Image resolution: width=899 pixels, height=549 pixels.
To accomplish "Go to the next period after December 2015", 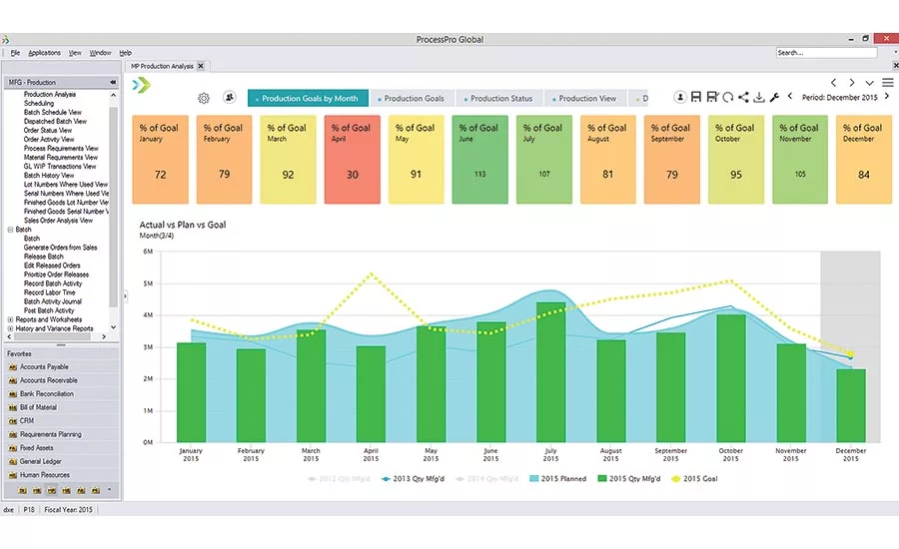I will (887, 96).
